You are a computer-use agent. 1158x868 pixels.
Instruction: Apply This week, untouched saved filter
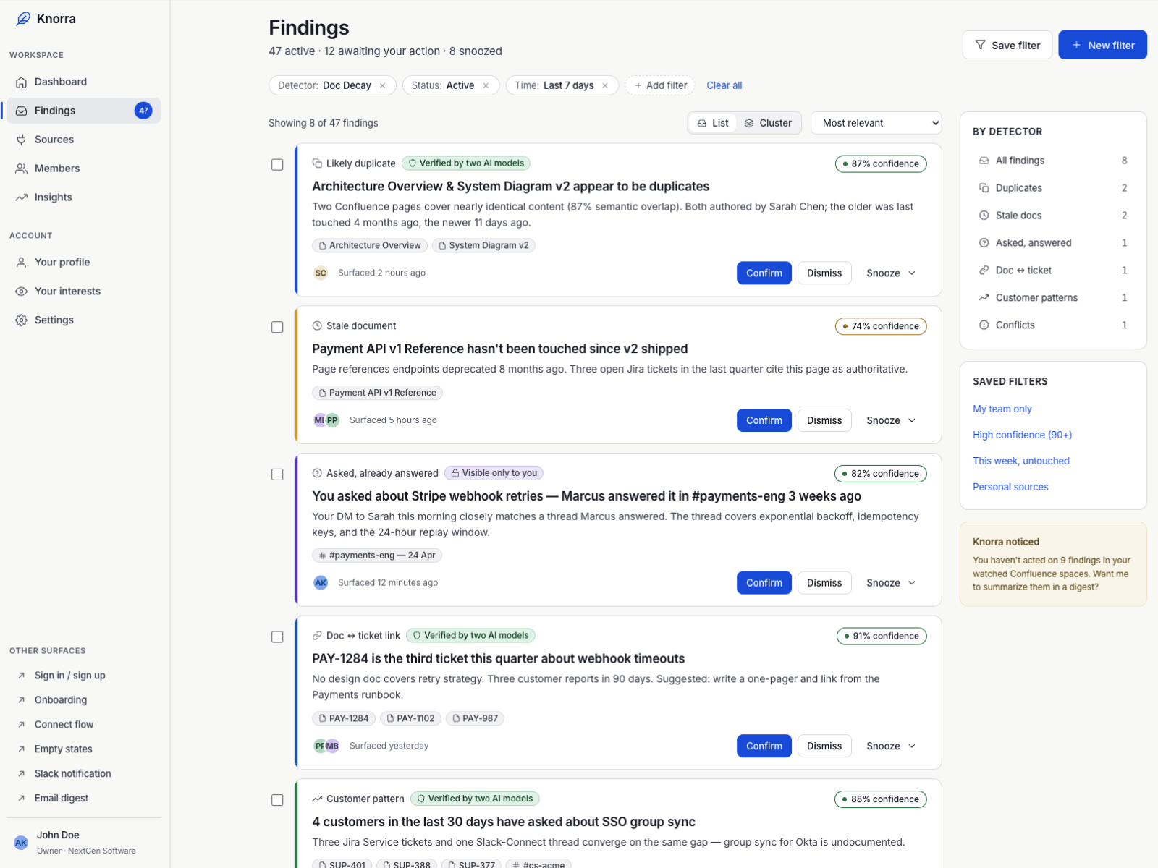coord(1020,461)
